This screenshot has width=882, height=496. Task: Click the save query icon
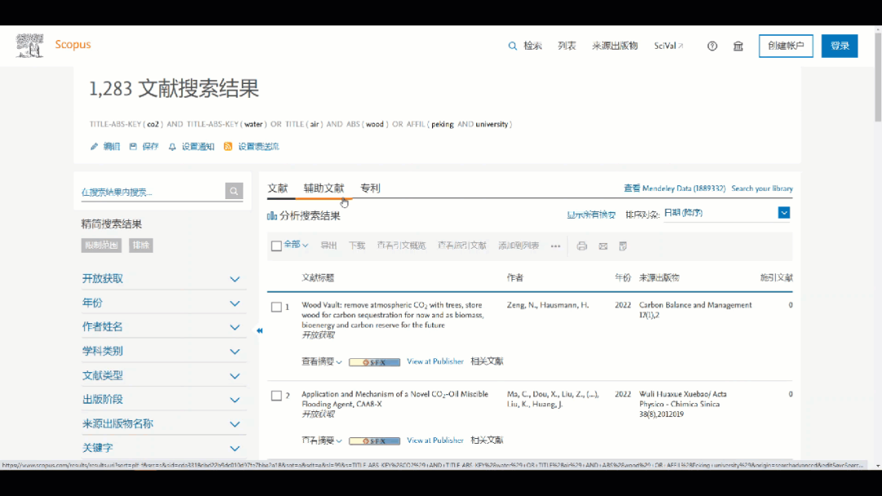pos(133,147)
